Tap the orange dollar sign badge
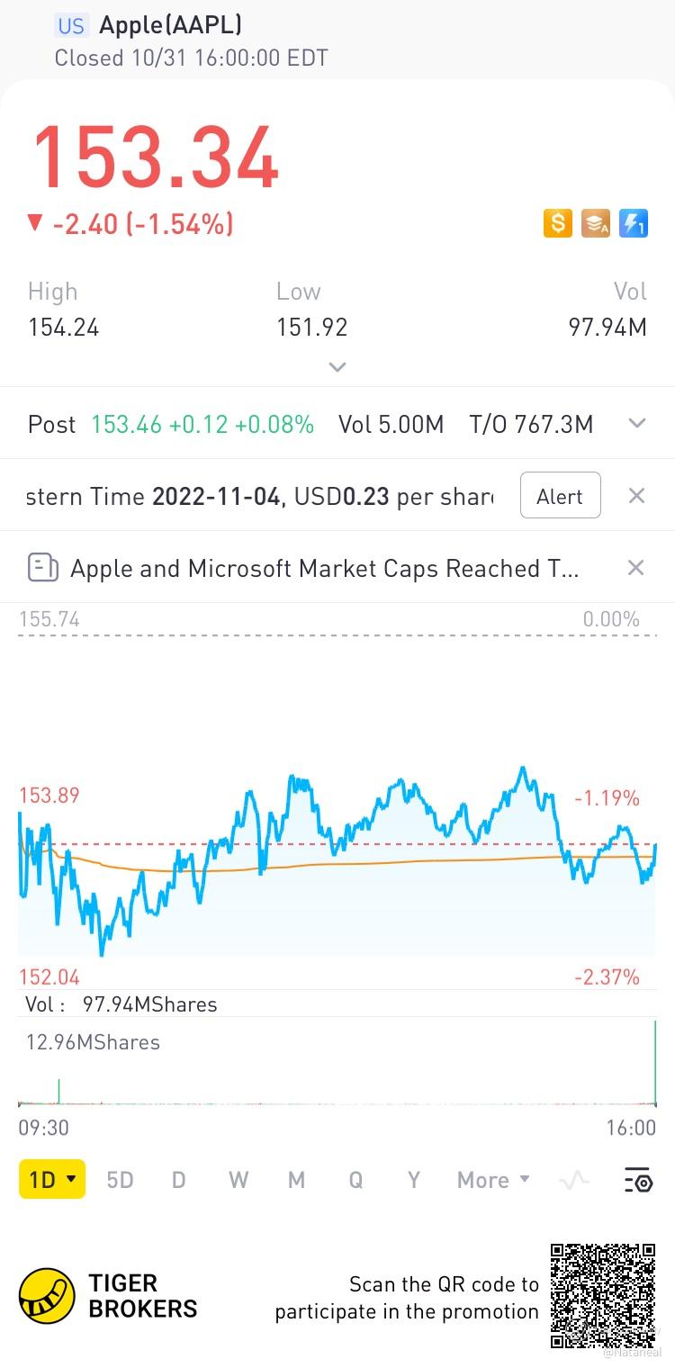Viewport: 675px width, 1368px height. 558,222
